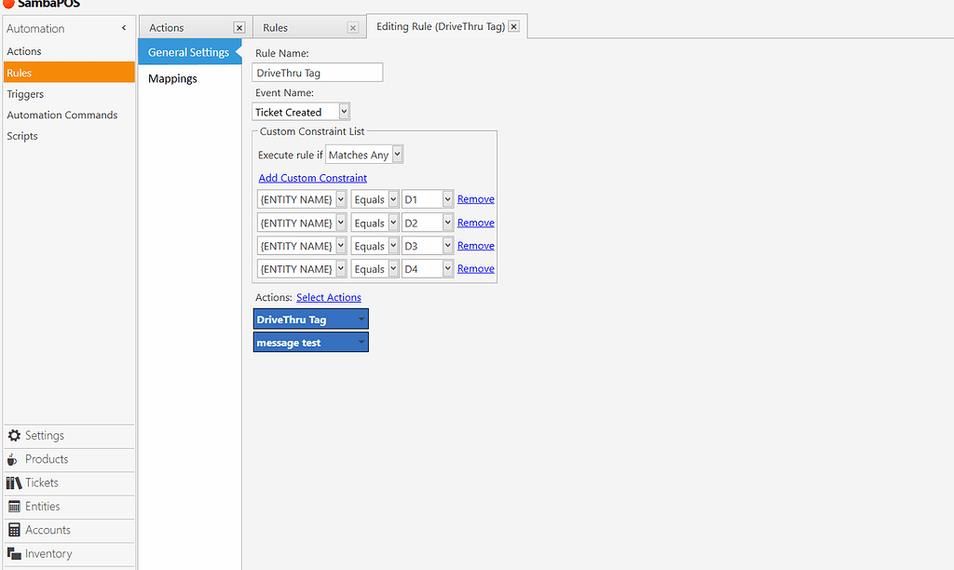Open Settings via the gear icon
The image size is (954, 570).
click(14, 436)
